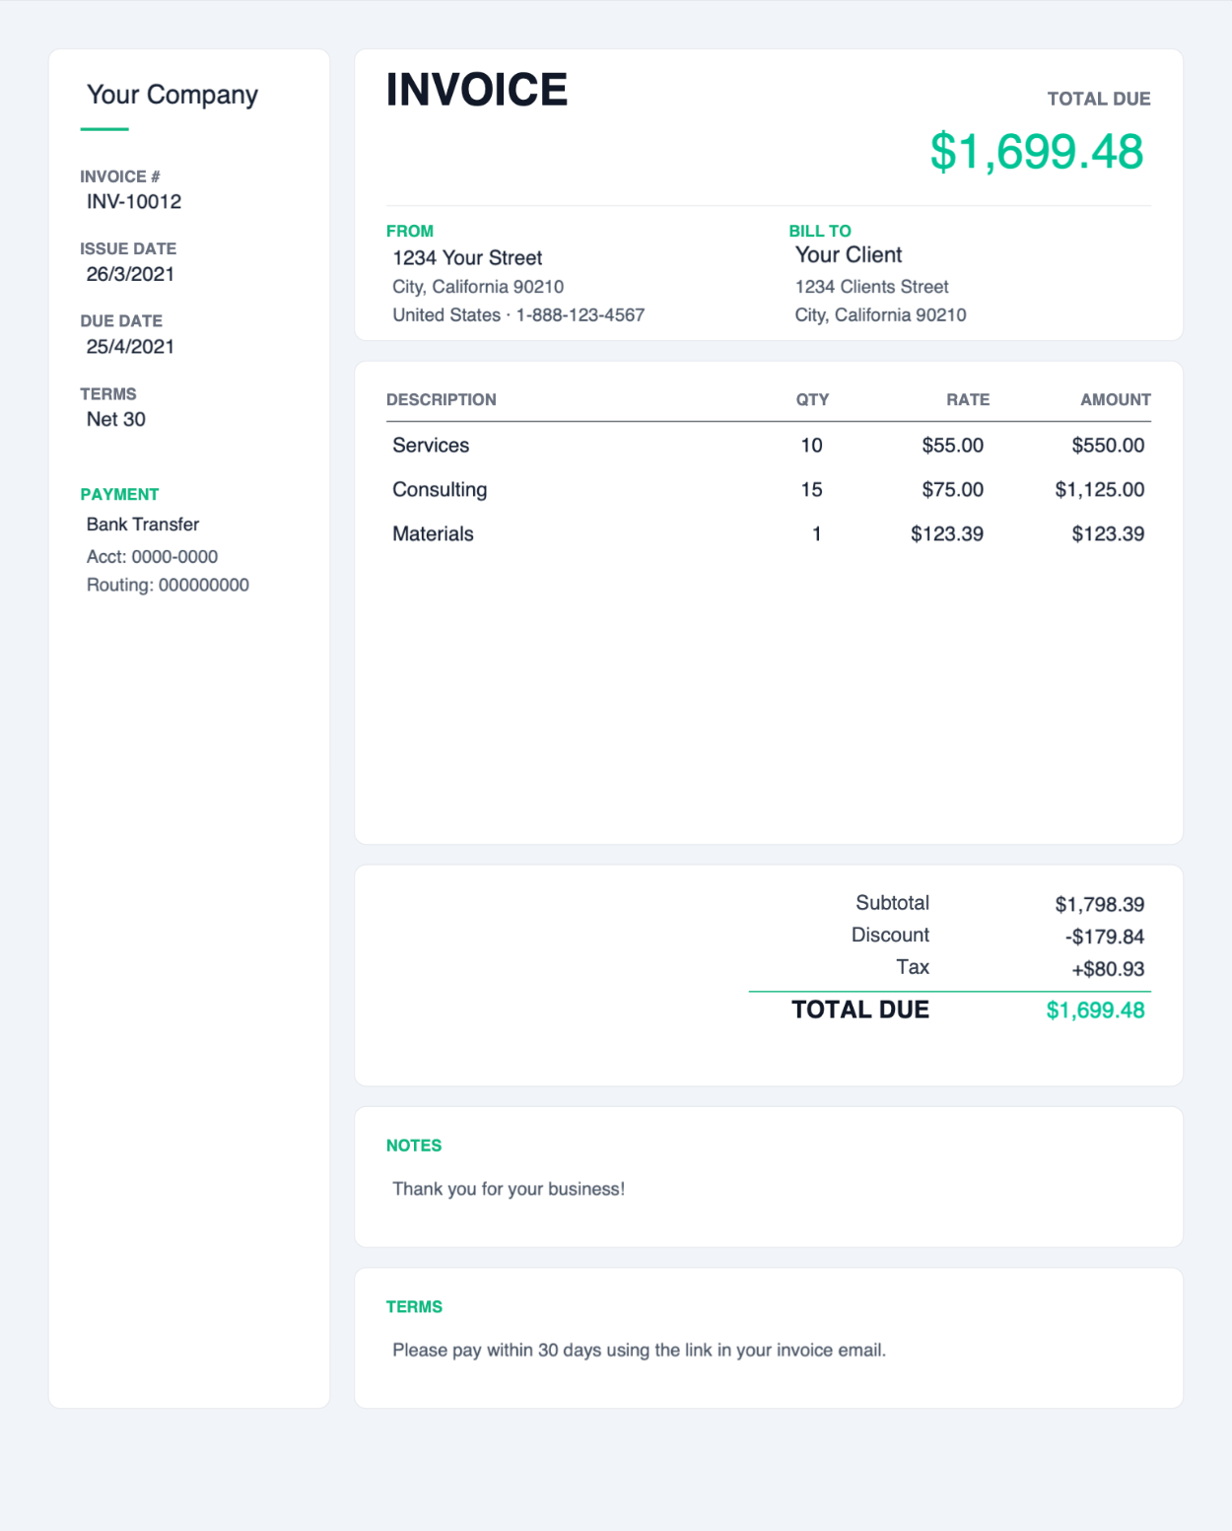Click the TERMS heading in bottom card
Image resolution: width=1232 pixels, height=1531 pixels.
414,1306
